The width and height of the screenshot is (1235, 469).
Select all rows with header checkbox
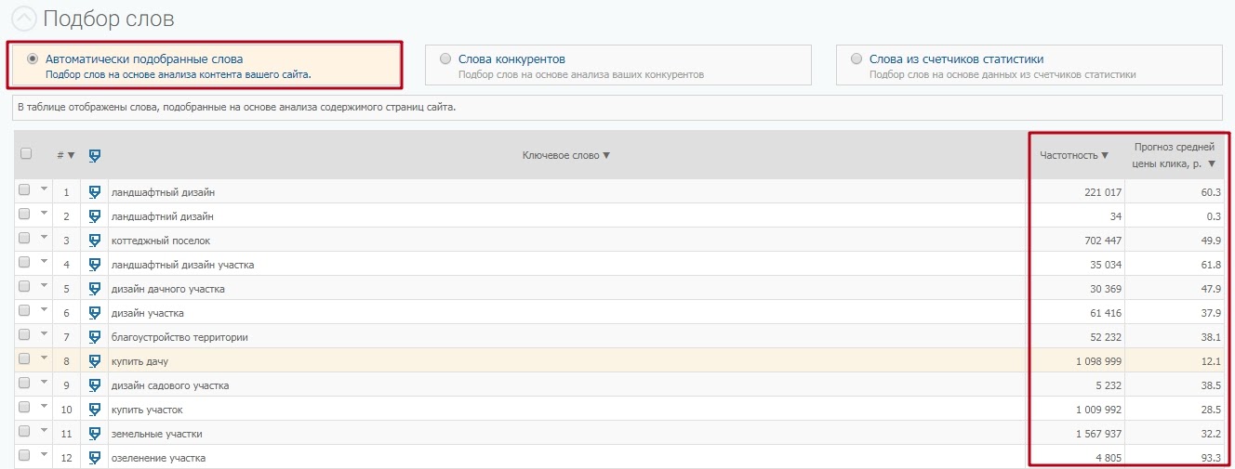click(x=25, y=154)
